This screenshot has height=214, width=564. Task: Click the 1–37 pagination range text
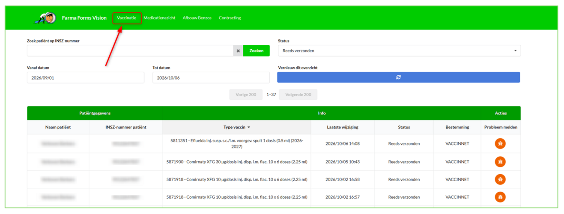click(x=271, y=95)
